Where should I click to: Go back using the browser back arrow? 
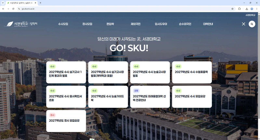(x=3, y=9)
